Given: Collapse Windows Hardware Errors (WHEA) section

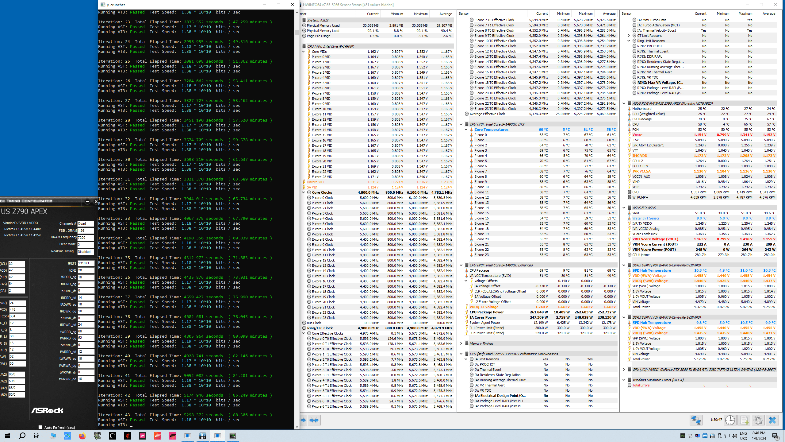Looking at the screenshot, I should tap(624, 380).
